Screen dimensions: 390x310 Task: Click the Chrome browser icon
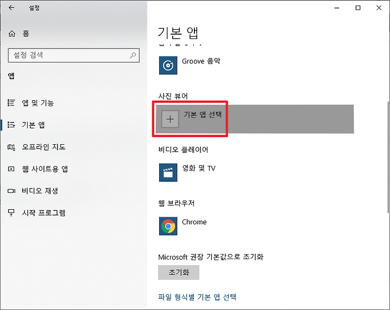point(168,226)
